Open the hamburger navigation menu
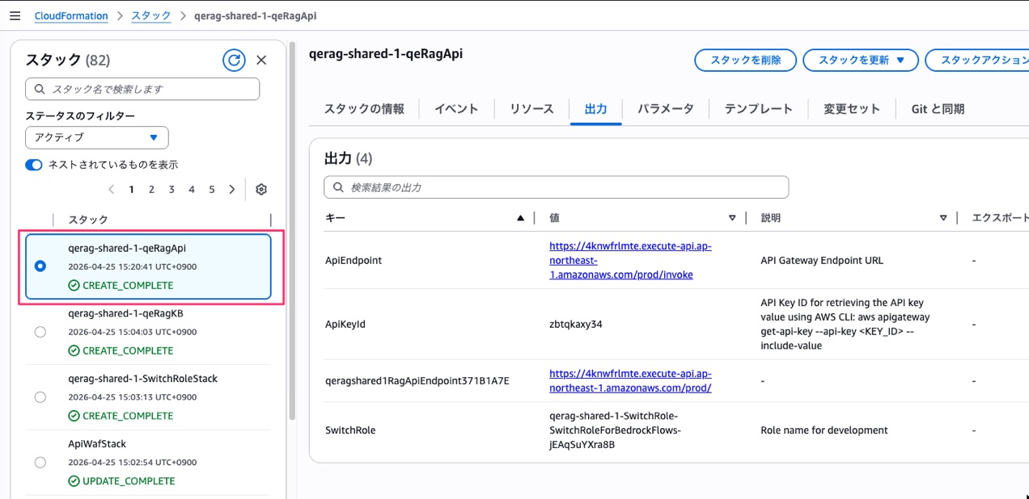1029x499 pixels. tap(15, 16)
